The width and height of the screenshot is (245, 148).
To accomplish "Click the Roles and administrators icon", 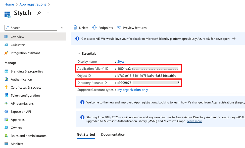I will (6, 136).
